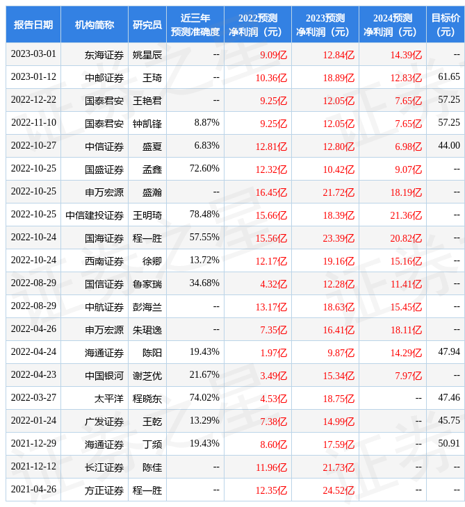Screen dimensions: 465x507
Task: Select the 14.39亿 profit value
Action: [x=406, y=55]
